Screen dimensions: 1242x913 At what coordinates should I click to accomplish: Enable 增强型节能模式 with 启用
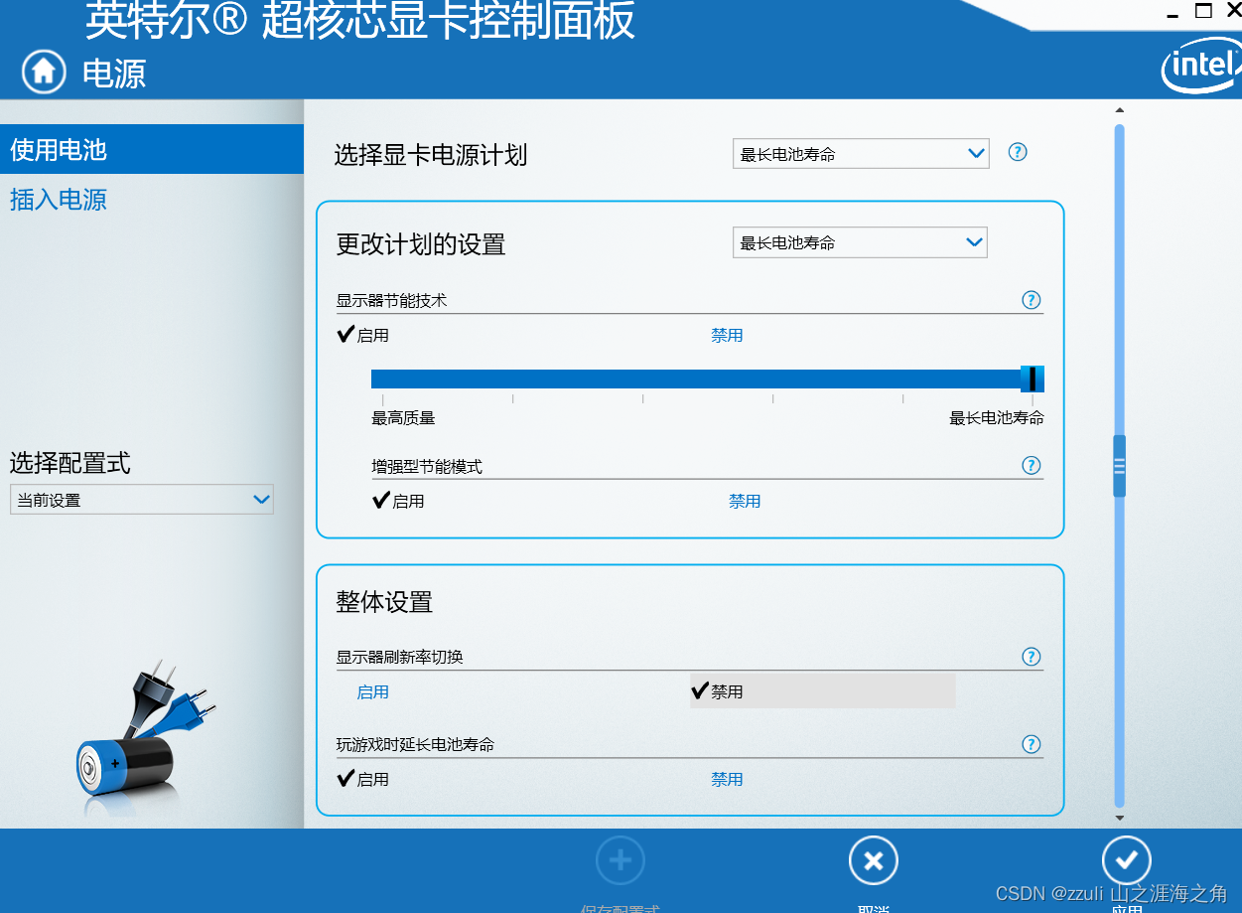[398, 501]
